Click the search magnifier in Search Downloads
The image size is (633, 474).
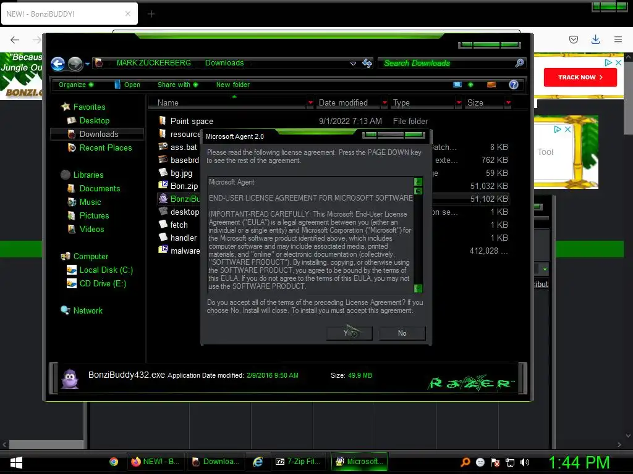(519, 63)
